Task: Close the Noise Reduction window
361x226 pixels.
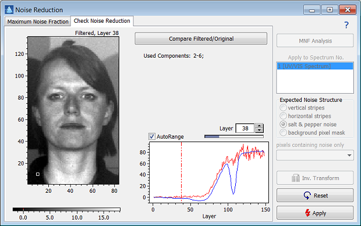Action: click(x=348, y=10)
